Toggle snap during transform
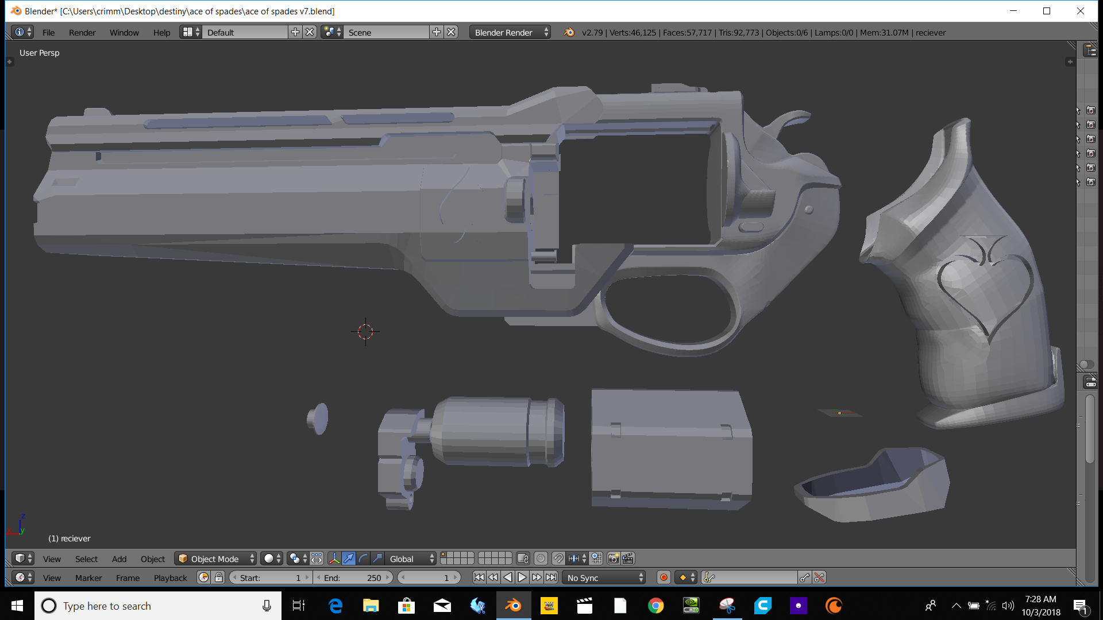Image resolution: width=1103 pixels, height=620 pixels. click(558, 559)
